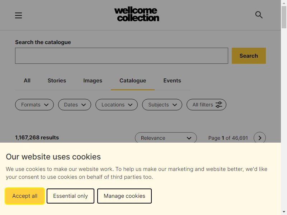Click the Search the catalogue input field

122,56
